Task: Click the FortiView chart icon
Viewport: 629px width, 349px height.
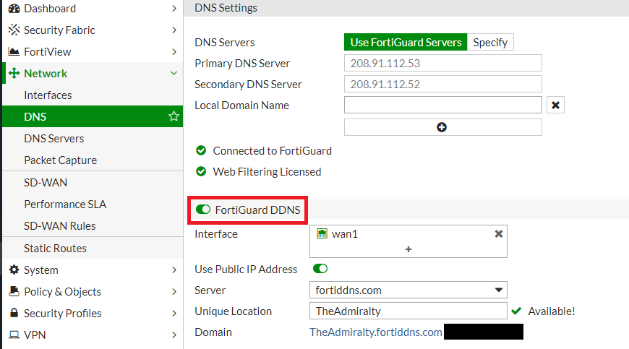Action: click(14, 52)
